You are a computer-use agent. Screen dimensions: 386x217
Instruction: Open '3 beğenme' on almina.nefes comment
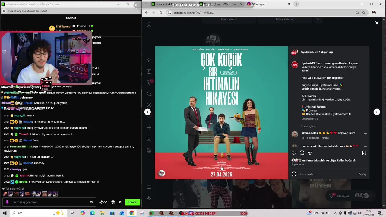pyautogui.click(x=313, y=138)
